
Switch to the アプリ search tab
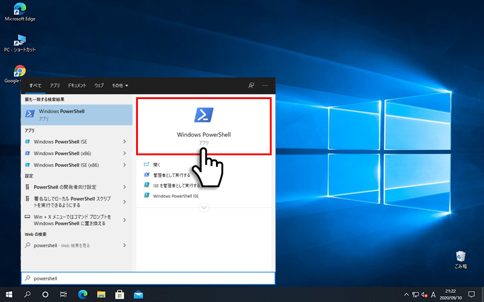click(x=54, y=85)
